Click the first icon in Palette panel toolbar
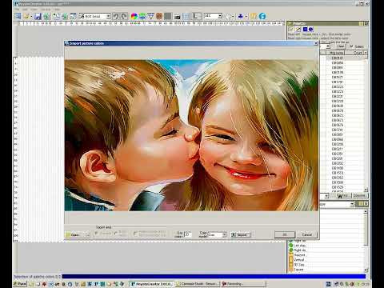The width and height of the screenshot is (384, 288). tap(291, 30)
